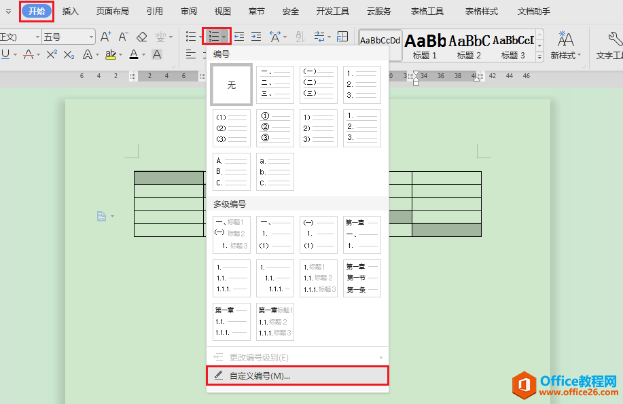
Task: Choose the 1) 2) 3) numbering format
Action: [x=318, y=128]
